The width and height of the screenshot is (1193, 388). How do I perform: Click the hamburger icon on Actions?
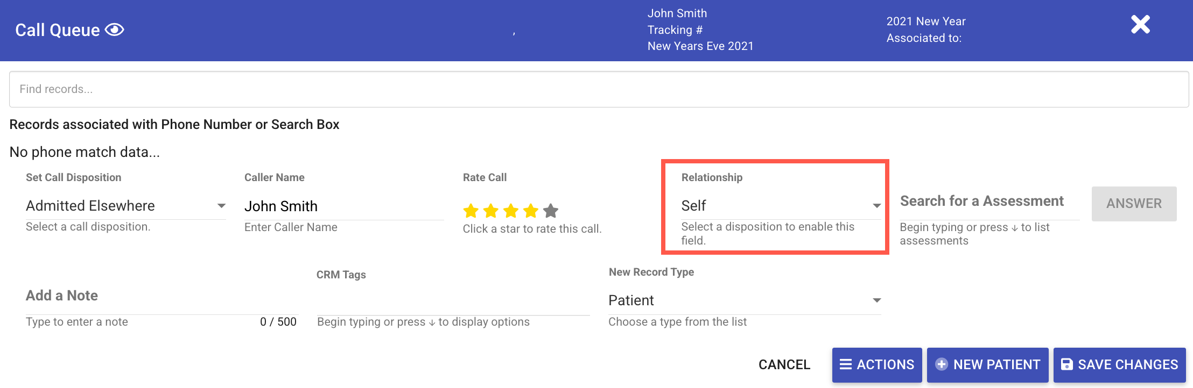click(846, 364)
